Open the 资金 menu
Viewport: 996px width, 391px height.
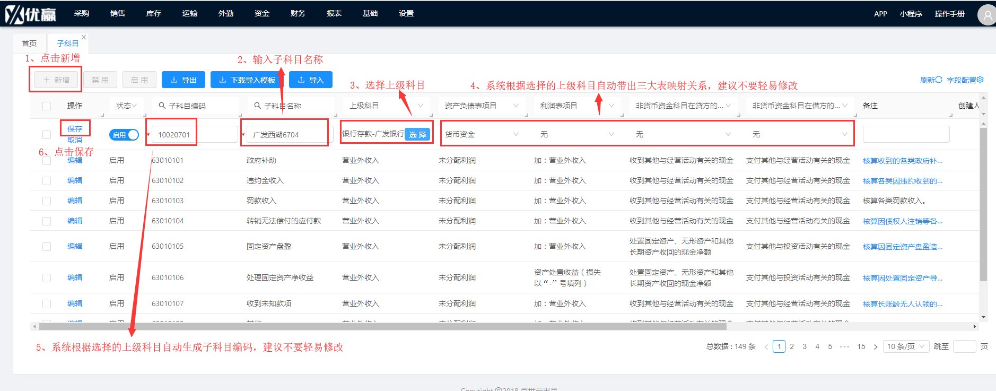262,13
